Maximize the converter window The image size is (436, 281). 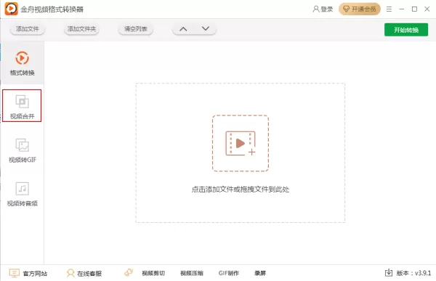click(414, 9)
